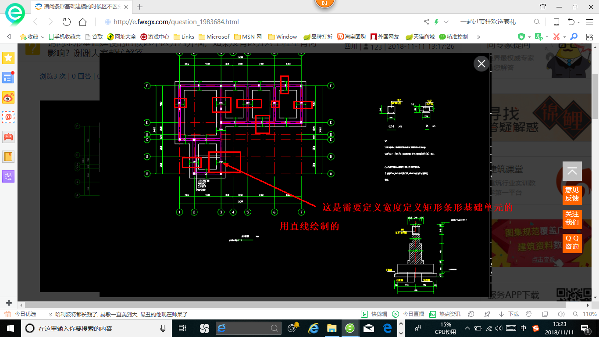Click the 意见反馈 feedback button

tap(572, 194)
